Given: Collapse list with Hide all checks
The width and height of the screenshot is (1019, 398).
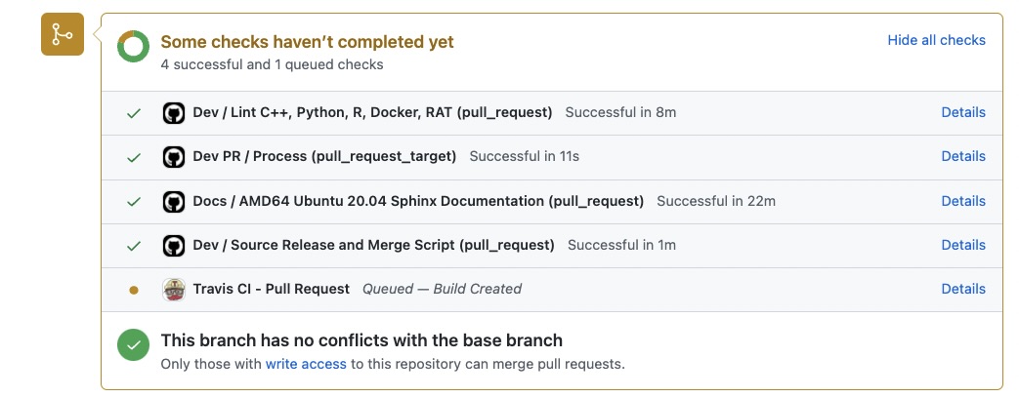Looking at the screenshot, I should tap(936, 40).
